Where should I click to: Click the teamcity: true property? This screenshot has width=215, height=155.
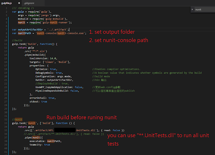(40, 145)
